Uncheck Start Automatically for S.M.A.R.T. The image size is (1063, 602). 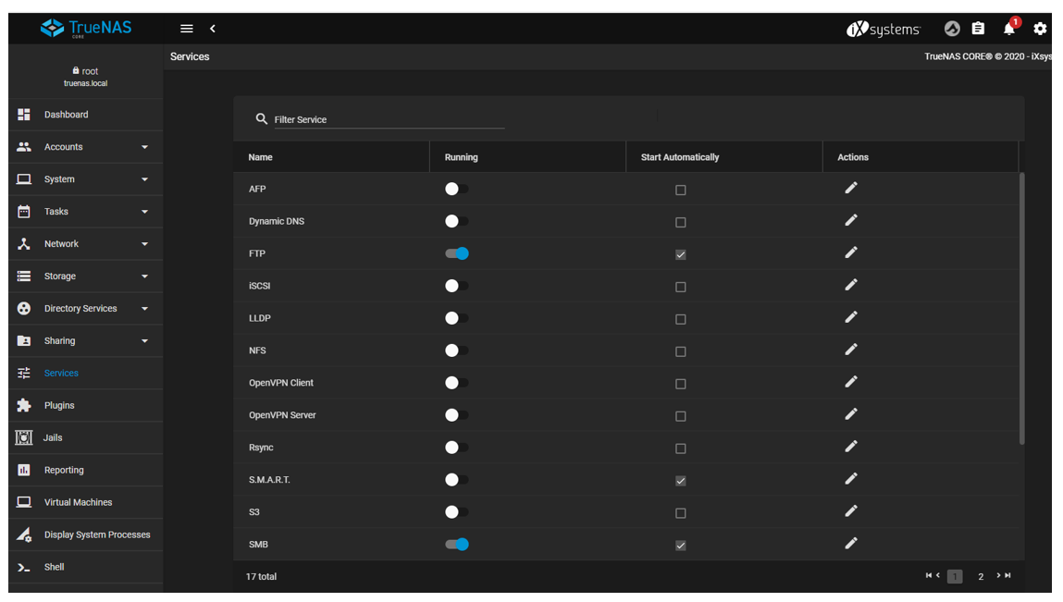681,482
